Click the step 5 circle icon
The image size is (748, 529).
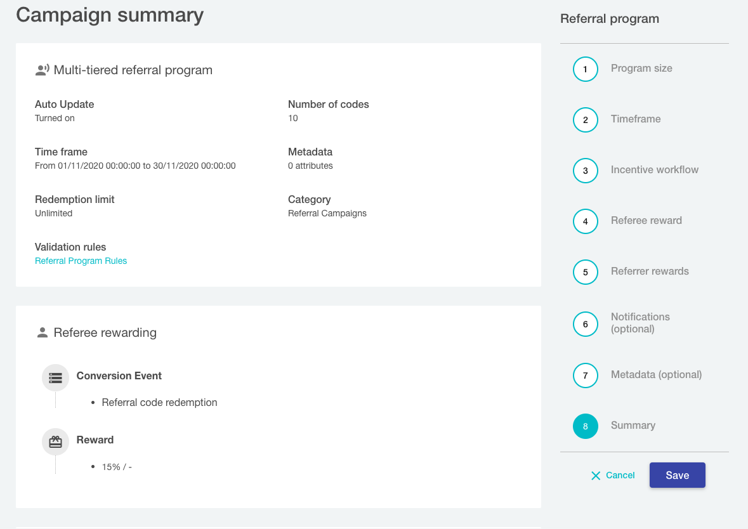pos(586,272)
